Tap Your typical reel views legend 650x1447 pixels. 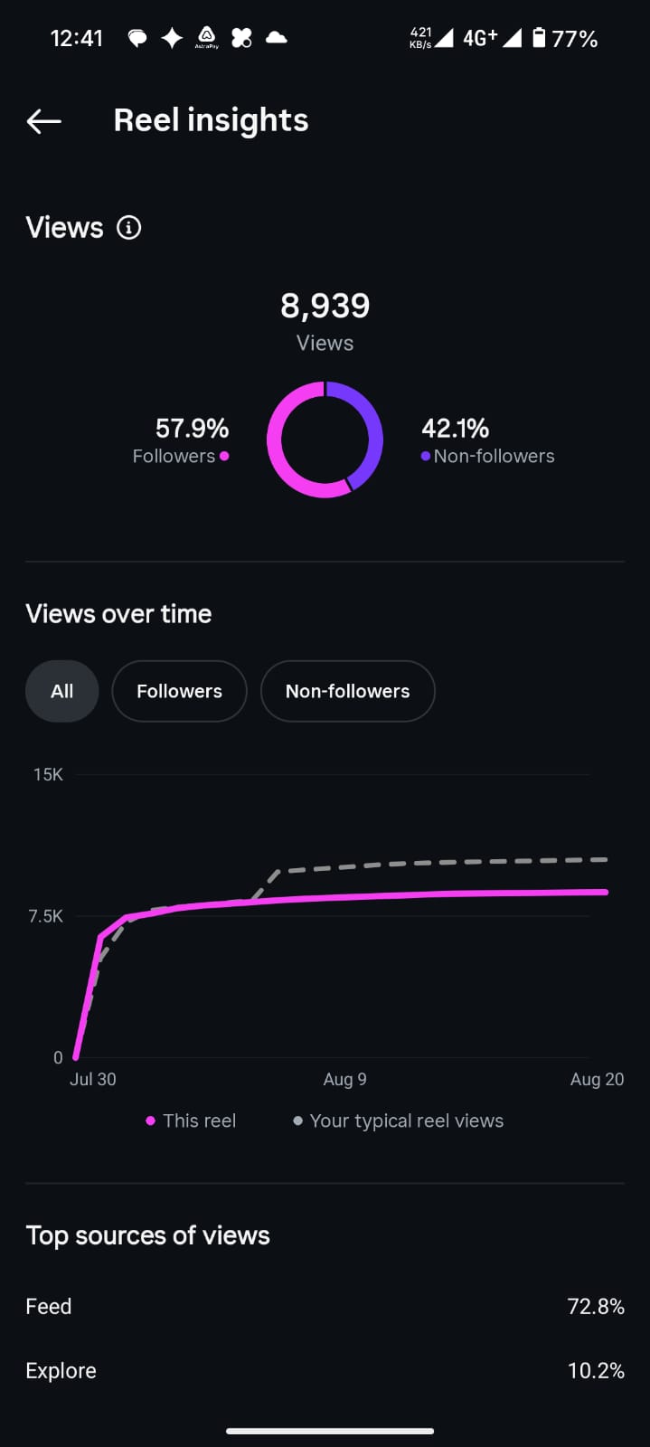tap(399, 1121)
